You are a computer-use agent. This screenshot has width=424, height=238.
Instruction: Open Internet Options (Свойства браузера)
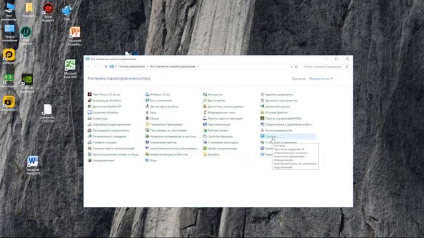tap(218, 136)
